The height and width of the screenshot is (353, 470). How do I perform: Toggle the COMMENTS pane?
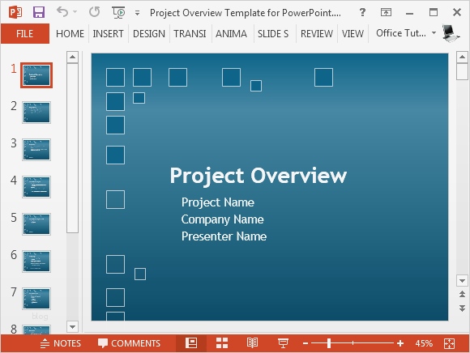click(x=129, y=343)
